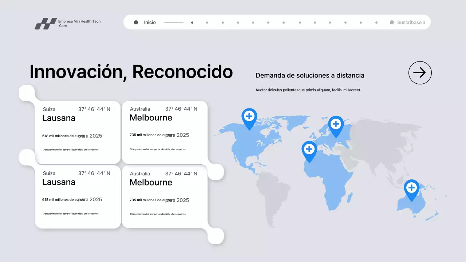Select the map pin over North Africa
Screen dimensions: 466x262
tap(309, 149)
